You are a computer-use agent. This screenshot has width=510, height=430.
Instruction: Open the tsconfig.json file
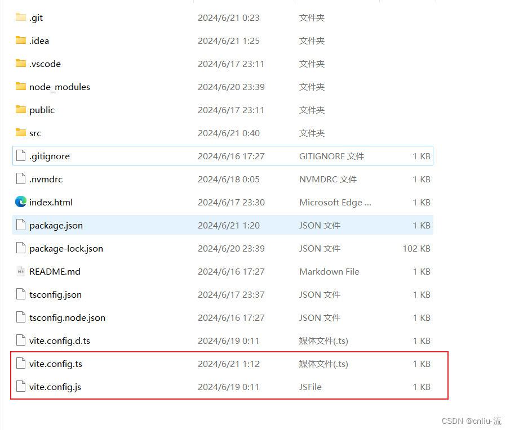point(53,294)
